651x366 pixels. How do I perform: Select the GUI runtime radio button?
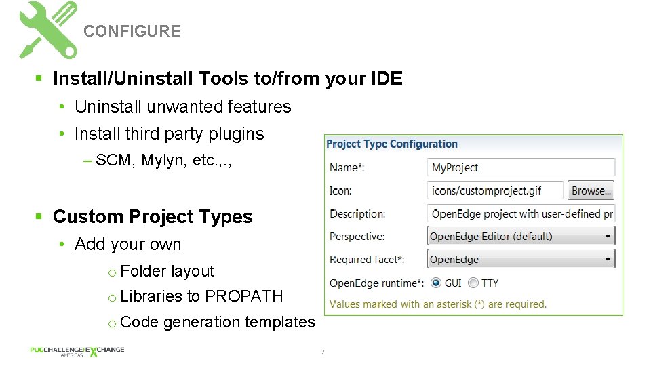[436, 283]
